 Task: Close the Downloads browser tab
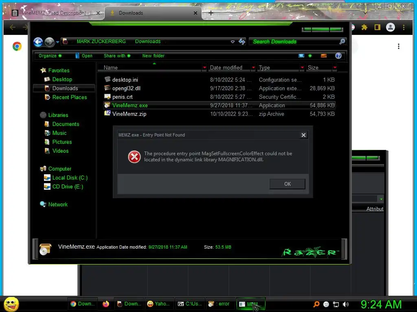pyautogui.click(x=195, y=13)
